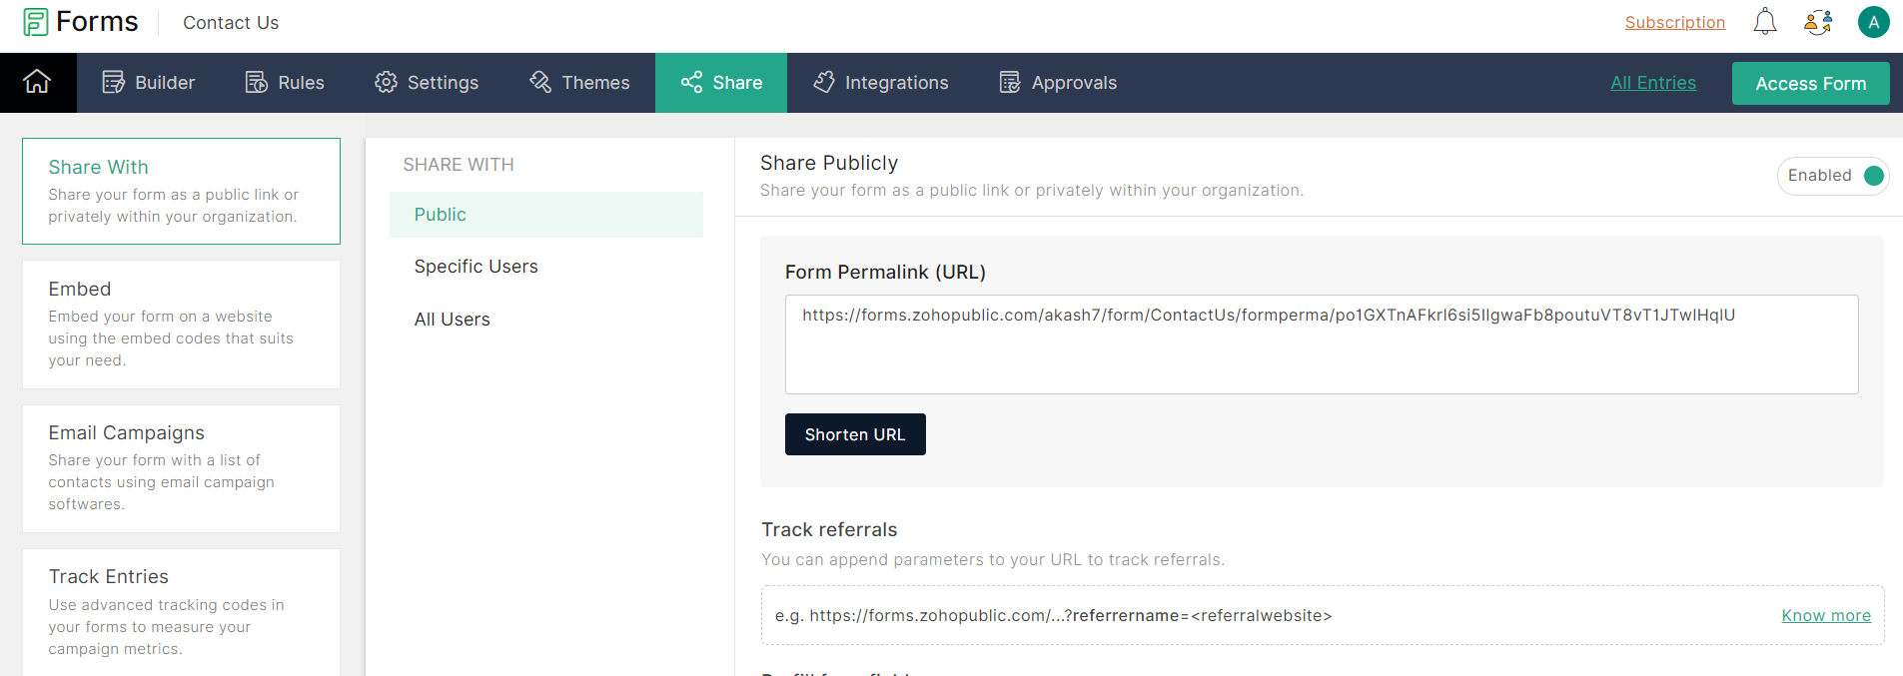The width and height of the screenshot is (1903, 676).
Task: Click the Integrations plug icon
Action: pos(824,82)
